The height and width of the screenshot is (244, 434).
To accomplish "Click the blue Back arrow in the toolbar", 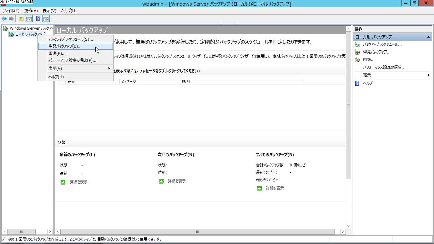I will pyautogui.click(x=4, y=19).
